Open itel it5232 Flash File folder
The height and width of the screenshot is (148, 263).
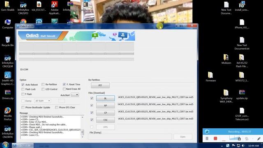(x=242, y=61)
